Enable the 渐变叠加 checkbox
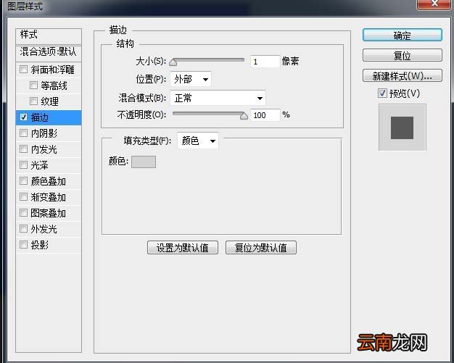The image size is (454, 363). [23, 197]
